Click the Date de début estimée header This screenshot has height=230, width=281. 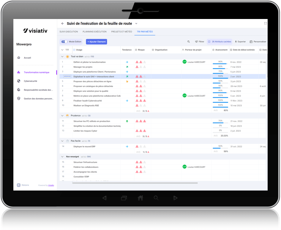click(x=244, y=50)
